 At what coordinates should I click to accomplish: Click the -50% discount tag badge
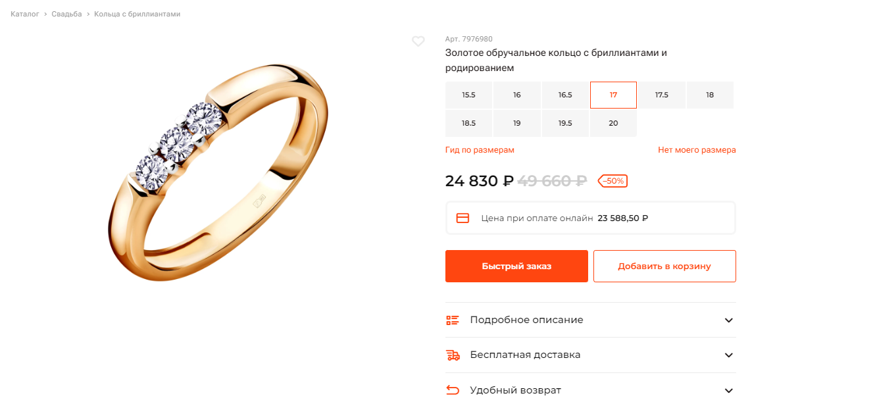coord(612,181)
